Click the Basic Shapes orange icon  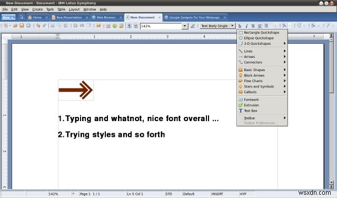[x=241, y=70]
